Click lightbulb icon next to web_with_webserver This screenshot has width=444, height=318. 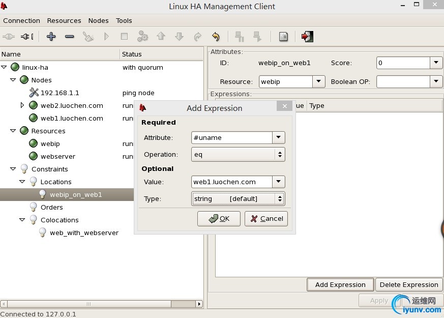click(x=43, y=233)
